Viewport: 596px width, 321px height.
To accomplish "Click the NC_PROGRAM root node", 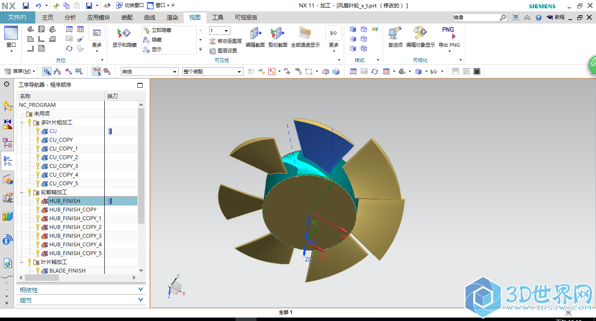I will click(37, 105).
